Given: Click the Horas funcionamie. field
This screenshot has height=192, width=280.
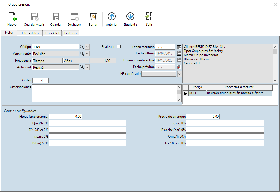Looking at the screenshot, I should coord(65,117).
